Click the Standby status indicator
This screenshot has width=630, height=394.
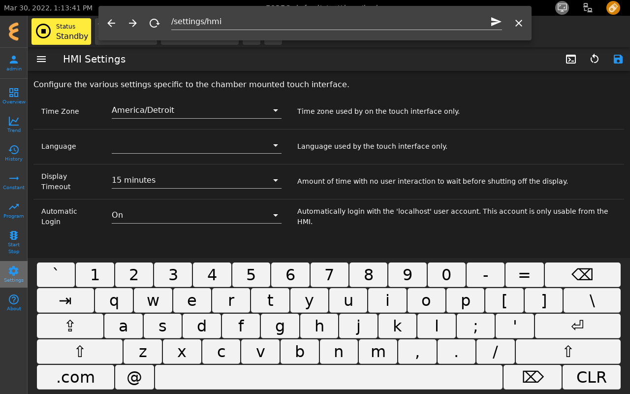coord(62,32)
